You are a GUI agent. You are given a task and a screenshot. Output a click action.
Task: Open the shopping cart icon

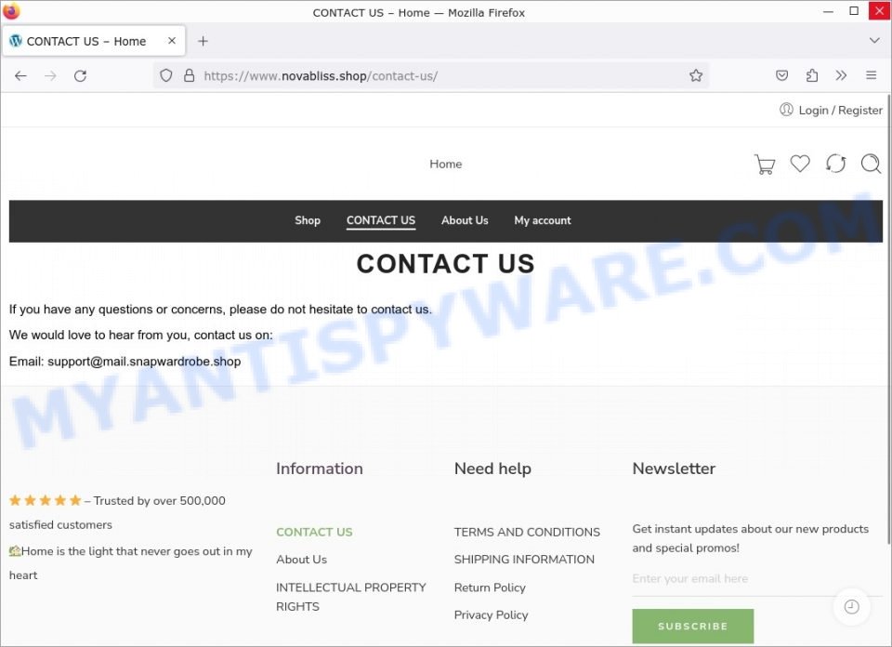point(764,164)
